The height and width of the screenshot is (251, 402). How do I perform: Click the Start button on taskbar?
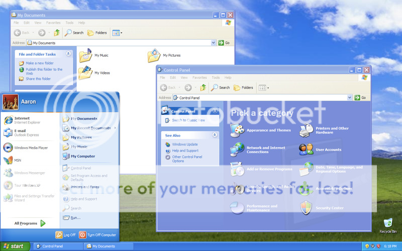click(15, 246)
